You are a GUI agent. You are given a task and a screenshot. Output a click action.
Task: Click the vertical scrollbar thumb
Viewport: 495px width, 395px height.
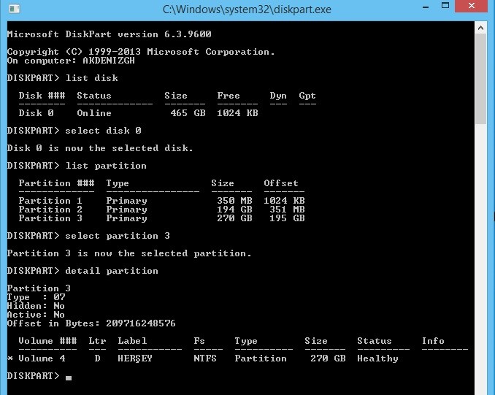tap(481, 79)
